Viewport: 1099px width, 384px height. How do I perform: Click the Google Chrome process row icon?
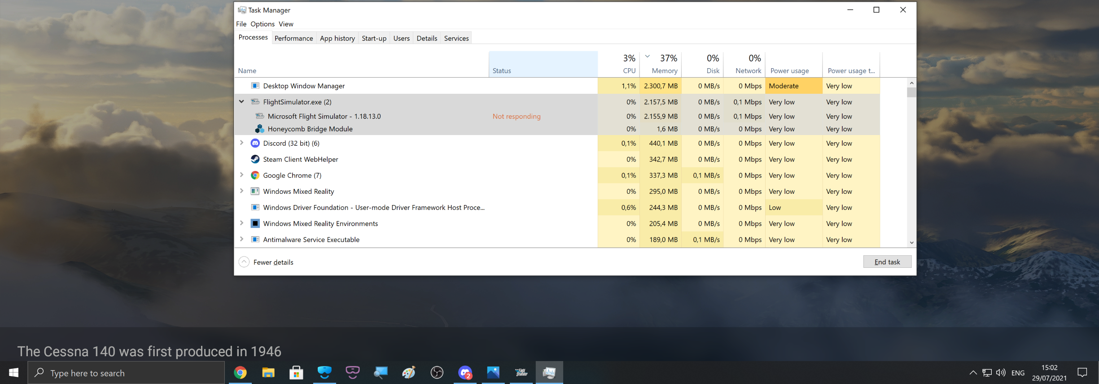255,175
